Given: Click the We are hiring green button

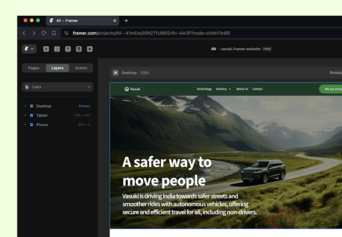Looking at the screenshot, I should pyautogui.click(x=330, y=89).
